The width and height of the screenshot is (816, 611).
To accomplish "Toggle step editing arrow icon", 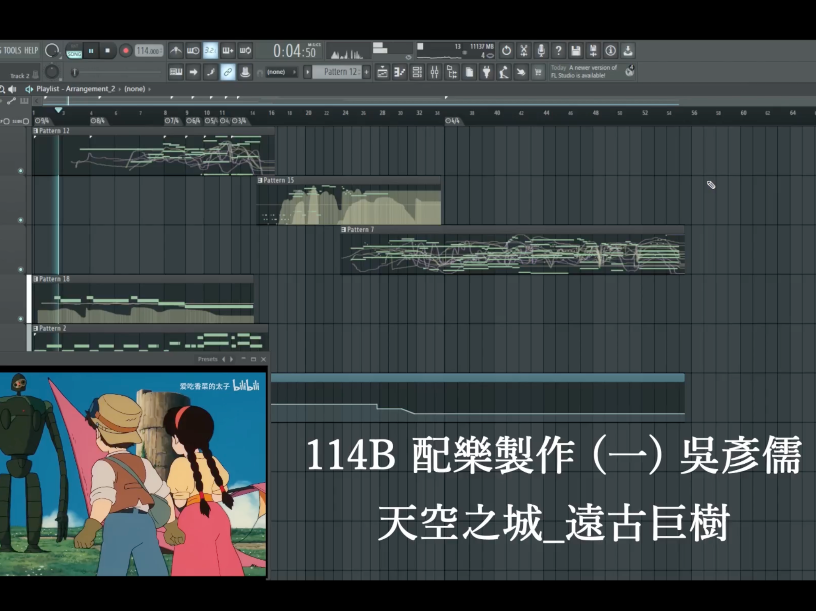I will [193, 72].
